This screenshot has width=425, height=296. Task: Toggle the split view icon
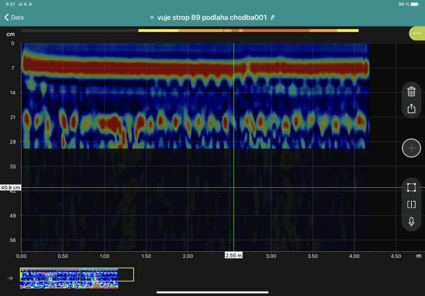(411, 204)
